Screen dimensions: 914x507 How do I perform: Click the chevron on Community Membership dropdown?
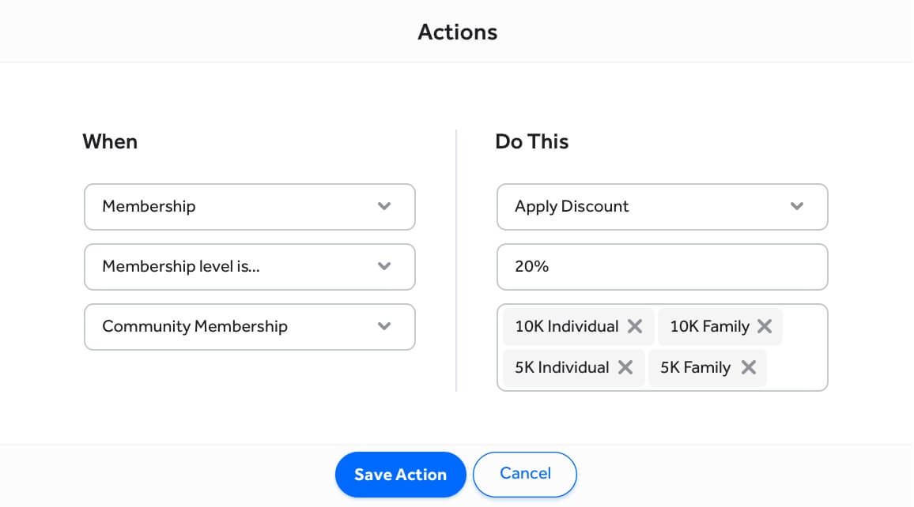pos(384,326)
